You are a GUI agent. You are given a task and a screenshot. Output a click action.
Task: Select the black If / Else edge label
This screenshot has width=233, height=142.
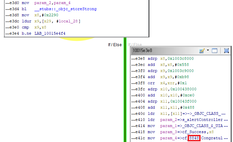(115, 45)
